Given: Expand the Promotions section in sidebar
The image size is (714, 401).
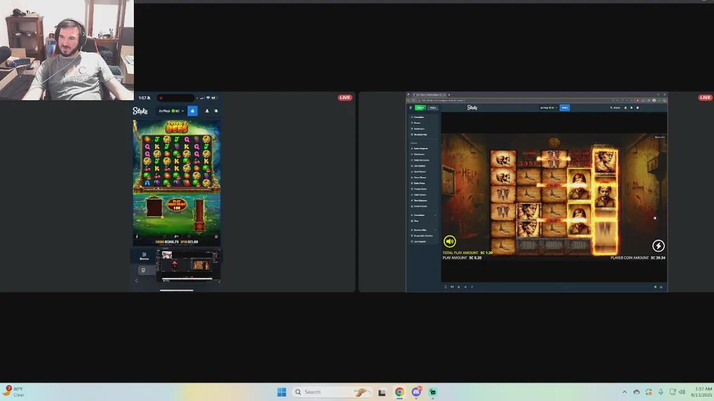Looking at the screenshot, I should [424, 215].
